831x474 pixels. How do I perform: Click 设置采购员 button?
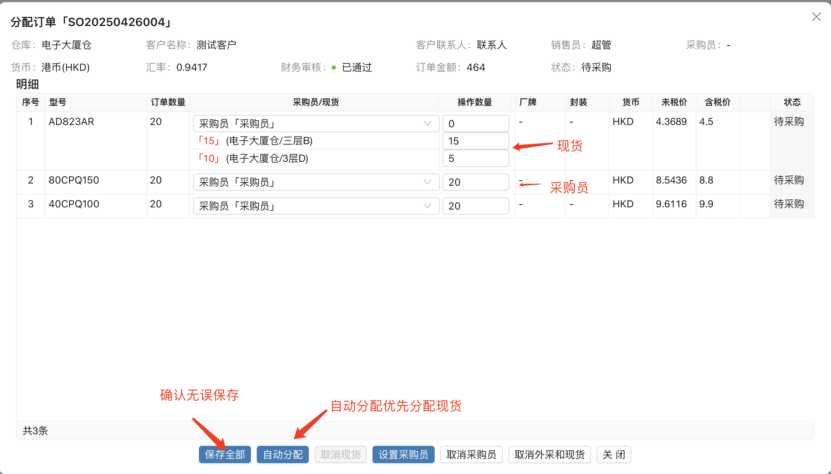coord(403,454)
